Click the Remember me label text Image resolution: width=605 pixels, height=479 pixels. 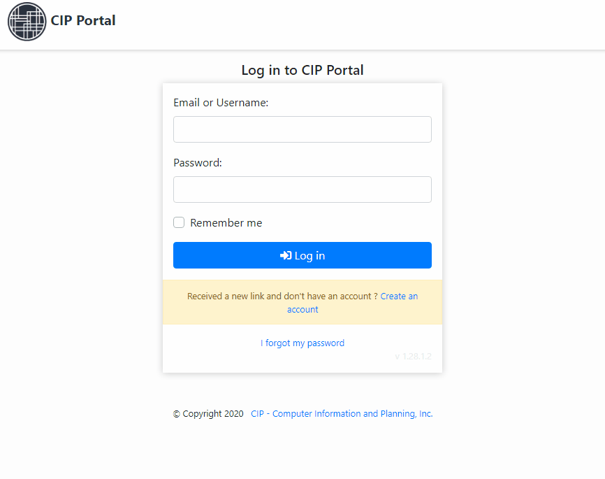(226, 223)
